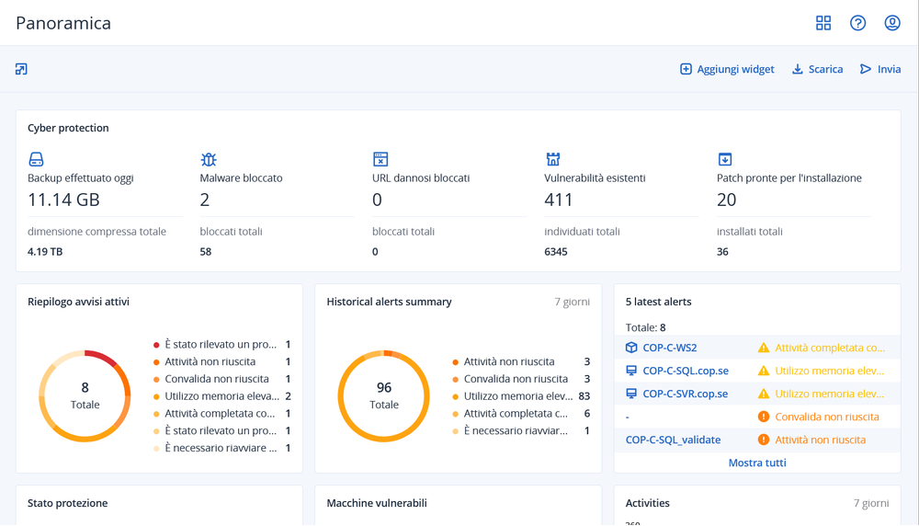Click the 36 installati totali value
Viewport: 919px width, 526px height.
click(x=722, y=252)
